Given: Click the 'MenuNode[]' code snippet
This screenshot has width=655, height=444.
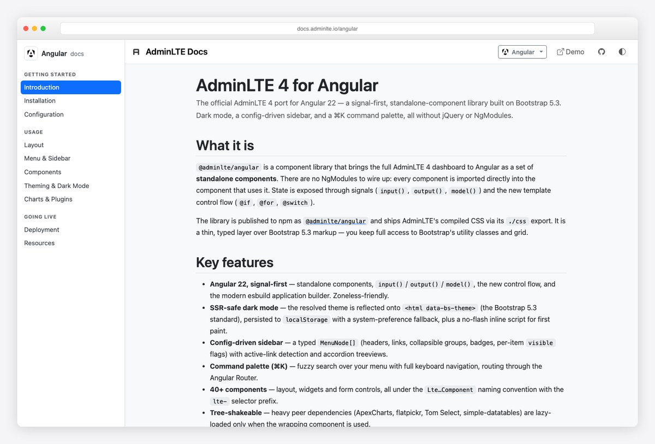Looking at the screenshot, I should point(338,343).
